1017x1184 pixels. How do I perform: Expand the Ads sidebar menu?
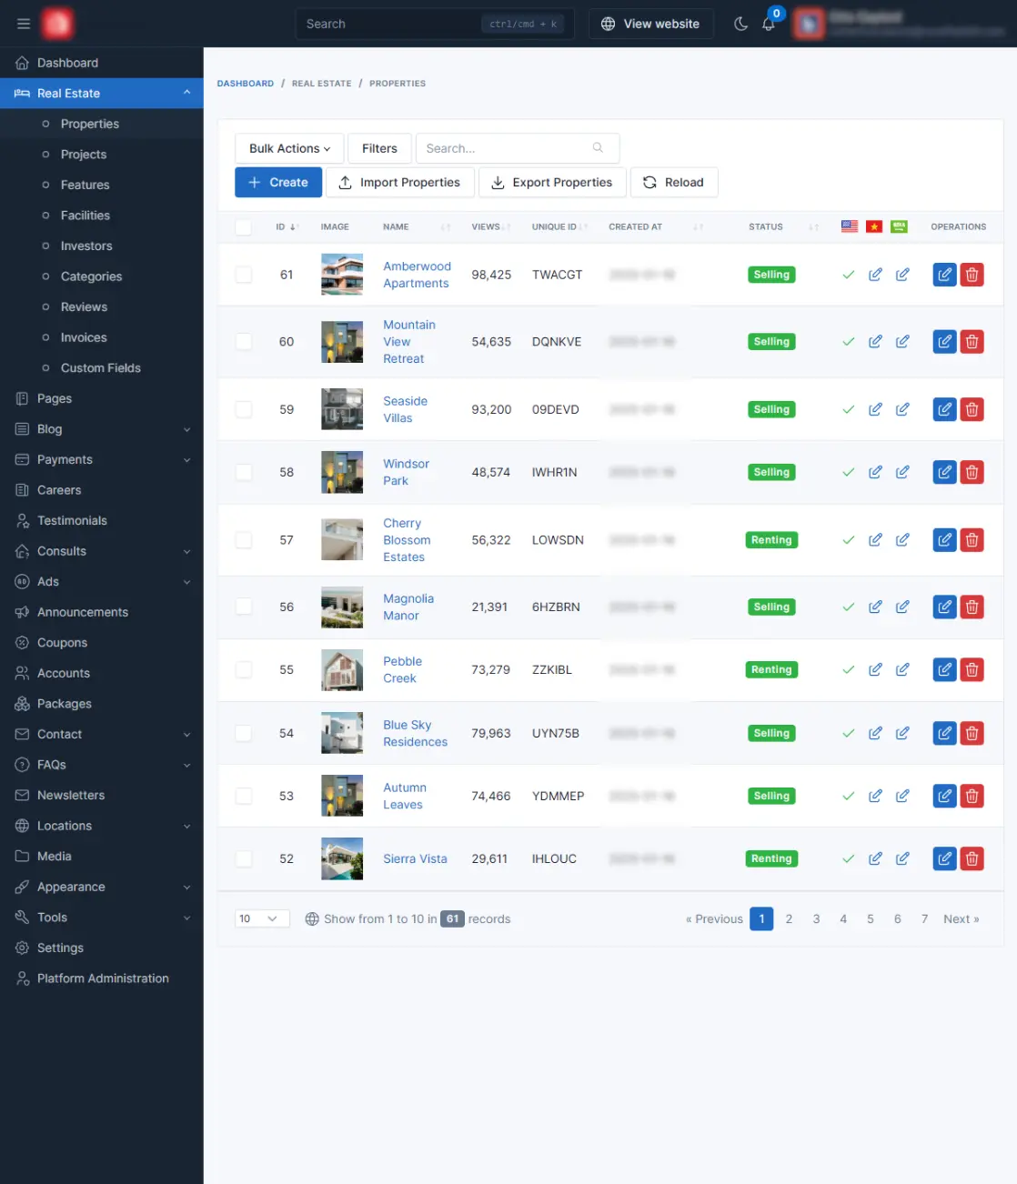pos(101,582)
